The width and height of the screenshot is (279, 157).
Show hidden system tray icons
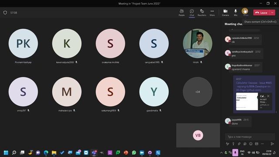(221, 153)
